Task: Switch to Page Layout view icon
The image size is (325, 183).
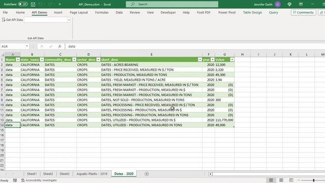Action: (x=281, y=180)
